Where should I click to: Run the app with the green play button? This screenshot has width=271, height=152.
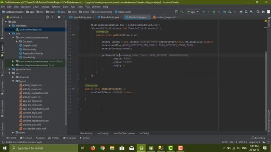pyautogui.click(x=204, y=12)
